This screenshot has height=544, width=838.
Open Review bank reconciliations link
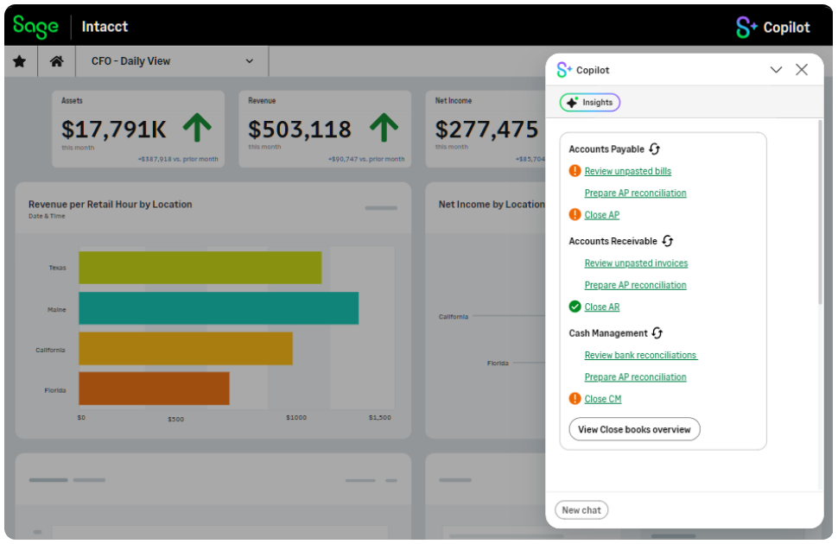[x=641, y=355]
